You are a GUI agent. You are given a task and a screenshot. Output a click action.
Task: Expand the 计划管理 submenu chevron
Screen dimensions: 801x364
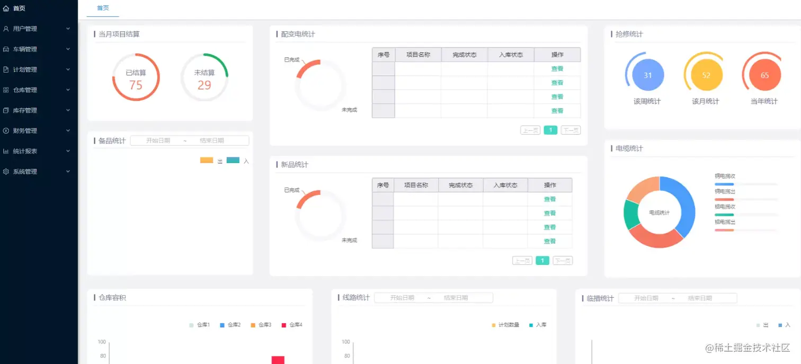point(68,69)
